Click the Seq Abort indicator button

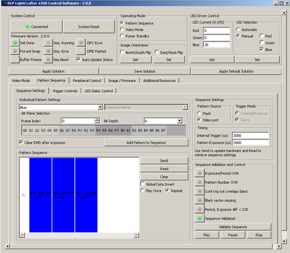[x=48, y=60]
